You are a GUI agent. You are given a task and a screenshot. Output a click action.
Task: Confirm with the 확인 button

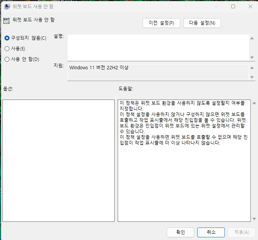(x=180, y=232)
